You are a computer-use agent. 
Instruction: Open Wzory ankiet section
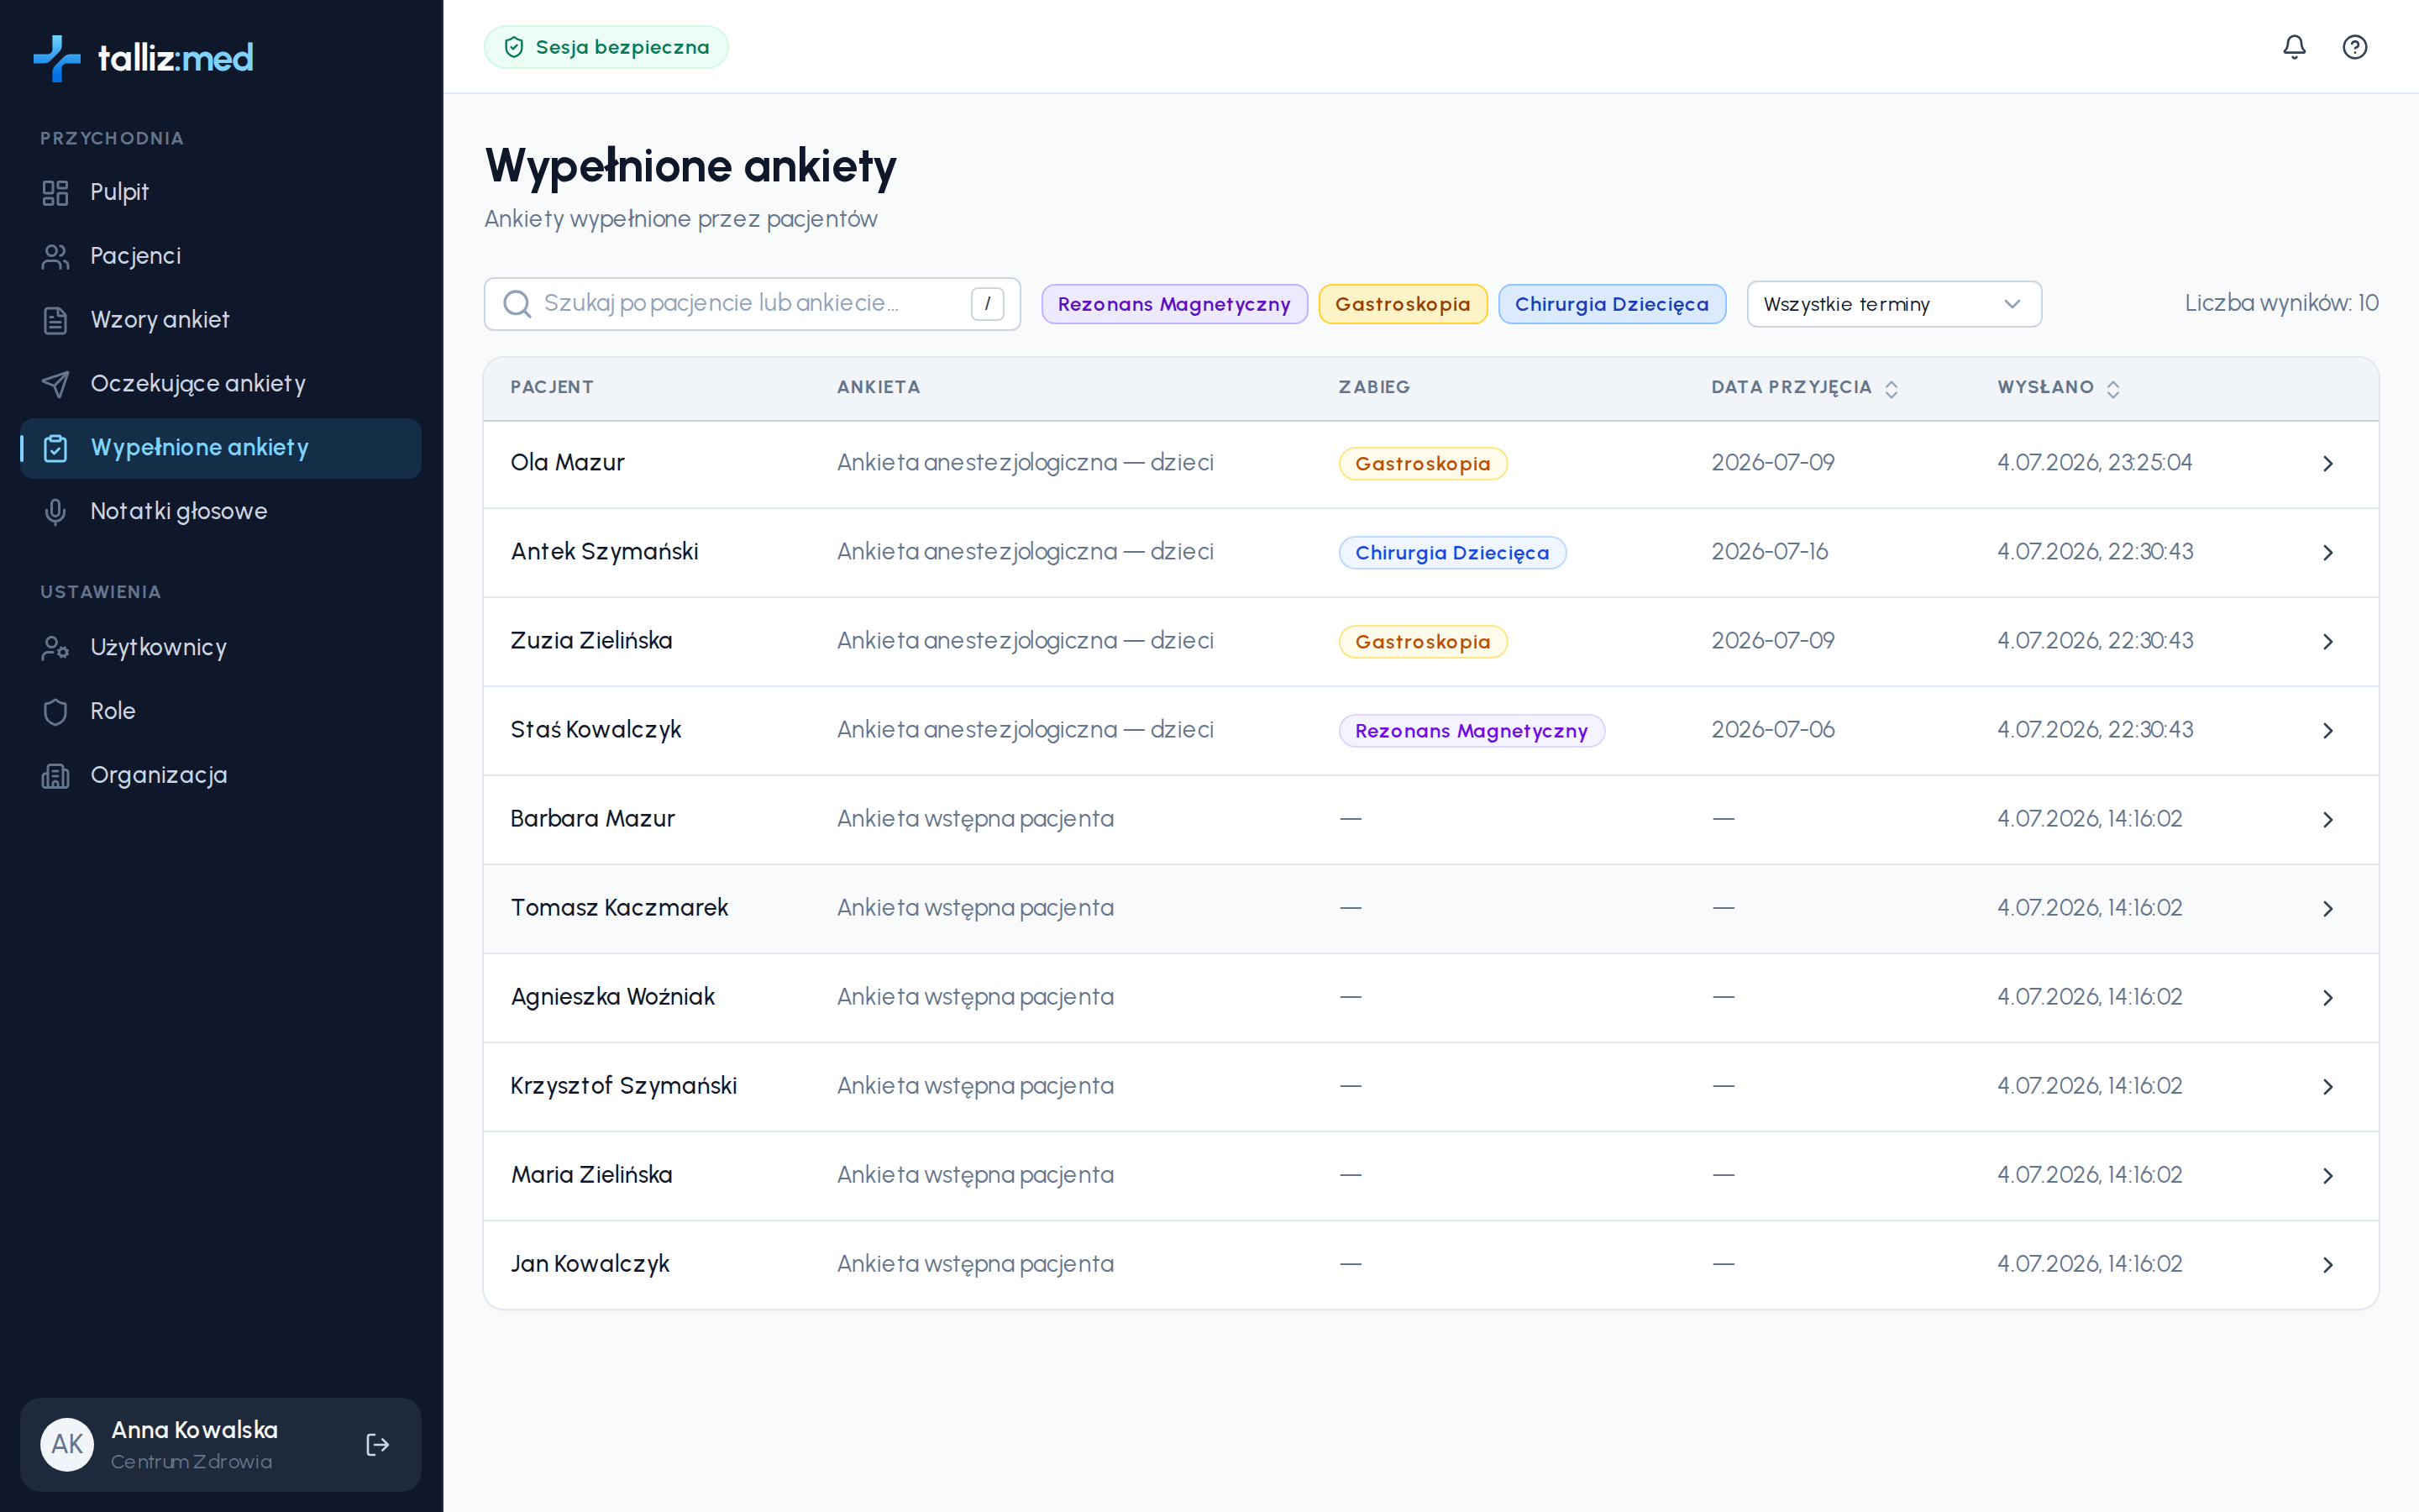(221, 320)
